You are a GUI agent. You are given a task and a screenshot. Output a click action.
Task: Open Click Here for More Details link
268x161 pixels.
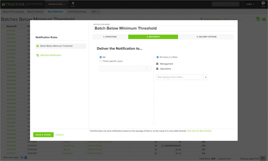[199, 131]
